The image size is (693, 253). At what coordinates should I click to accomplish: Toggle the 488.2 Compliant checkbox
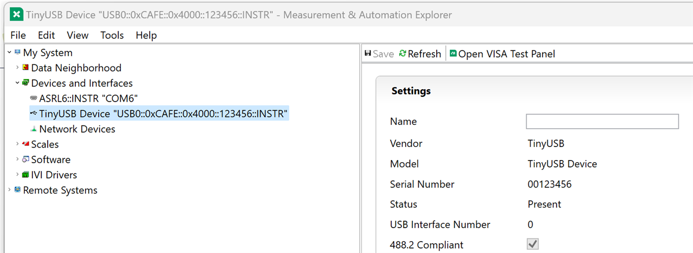tap(533, 244)
